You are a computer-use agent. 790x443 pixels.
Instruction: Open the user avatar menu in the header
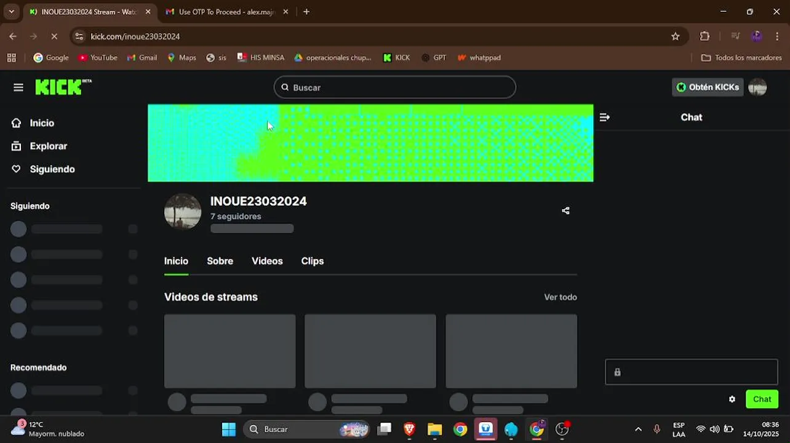pyautogui.click(x=757, y=87)
